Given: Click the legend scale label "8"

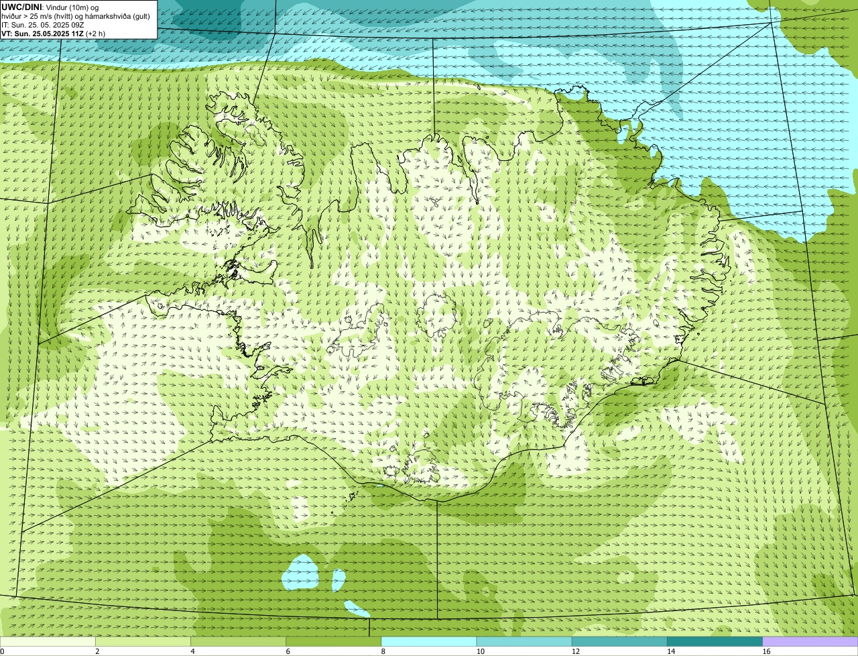Looking at the screenshot, I should (383, 651).
